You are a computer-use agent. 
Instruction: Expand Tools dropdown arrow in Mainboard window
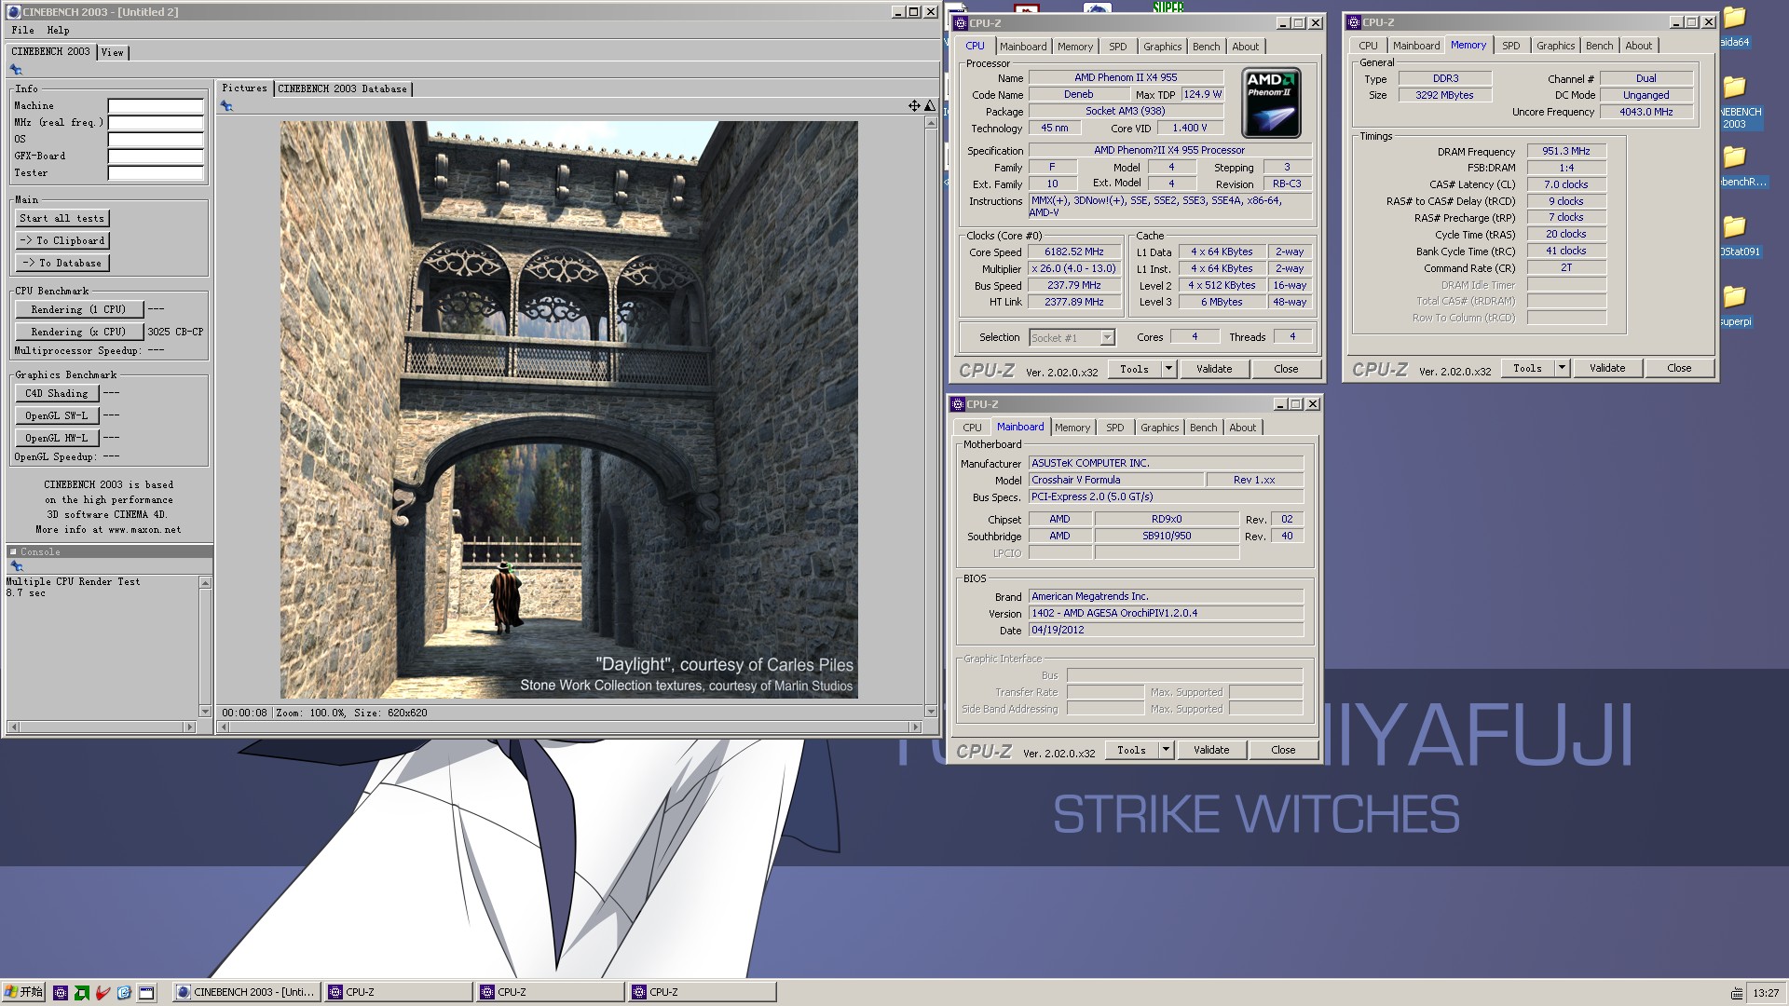click(1166, 750)
